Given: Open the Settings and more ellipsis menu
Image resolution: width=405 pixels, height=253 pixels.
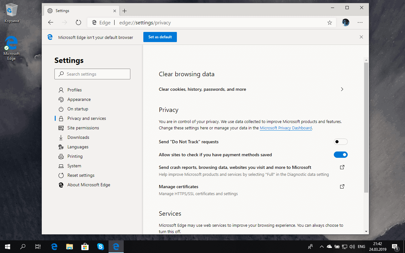Looking at the screenshot, I should [x=360, y=22].
